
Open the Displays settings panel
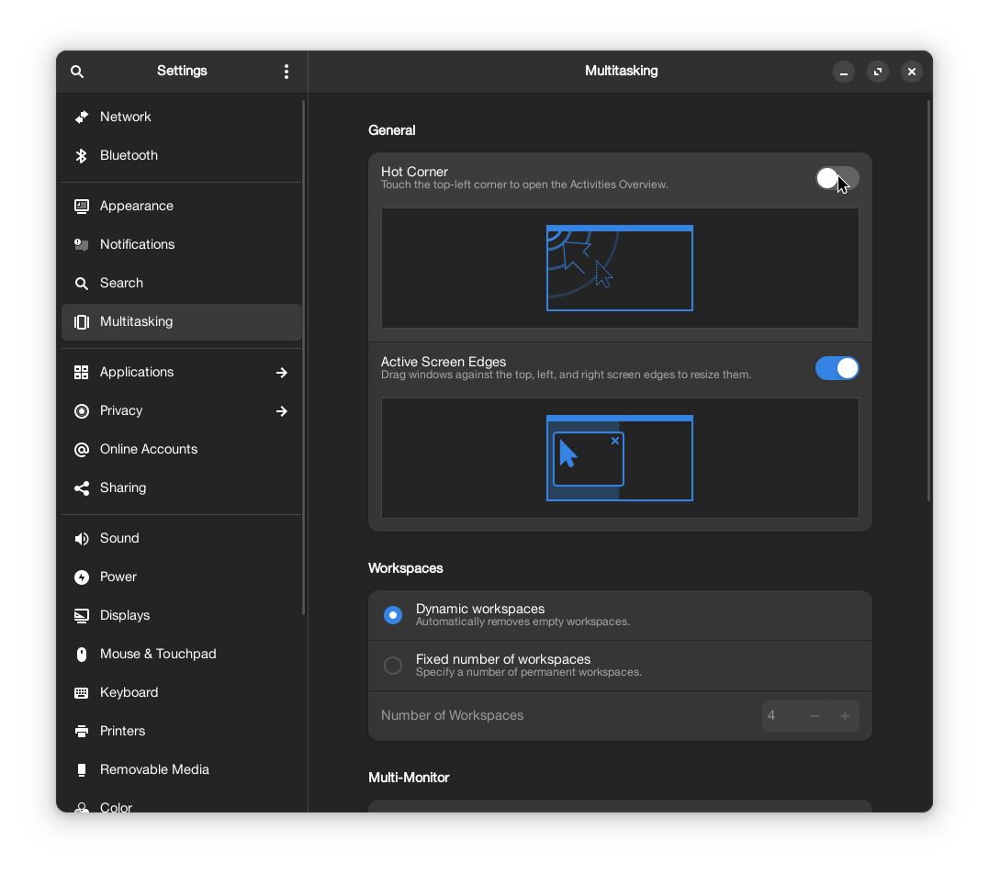(125, 616)
